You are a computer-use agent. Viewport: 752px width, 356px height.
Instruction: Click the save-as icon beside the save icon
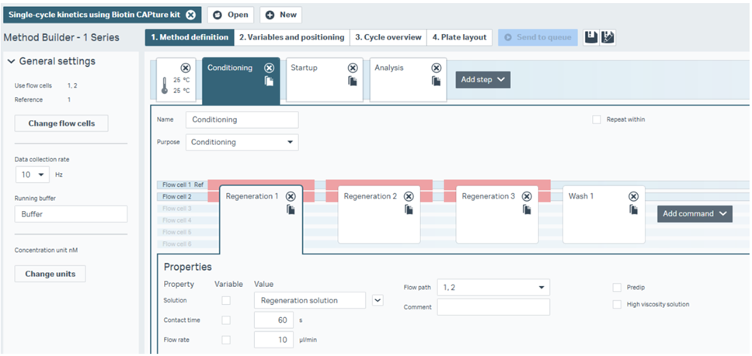(608, 37)
